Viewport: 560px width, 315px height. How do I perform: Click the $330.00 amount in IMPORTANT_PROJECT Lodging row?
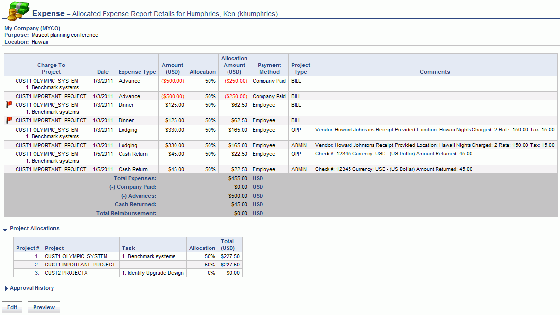[175, 145]
